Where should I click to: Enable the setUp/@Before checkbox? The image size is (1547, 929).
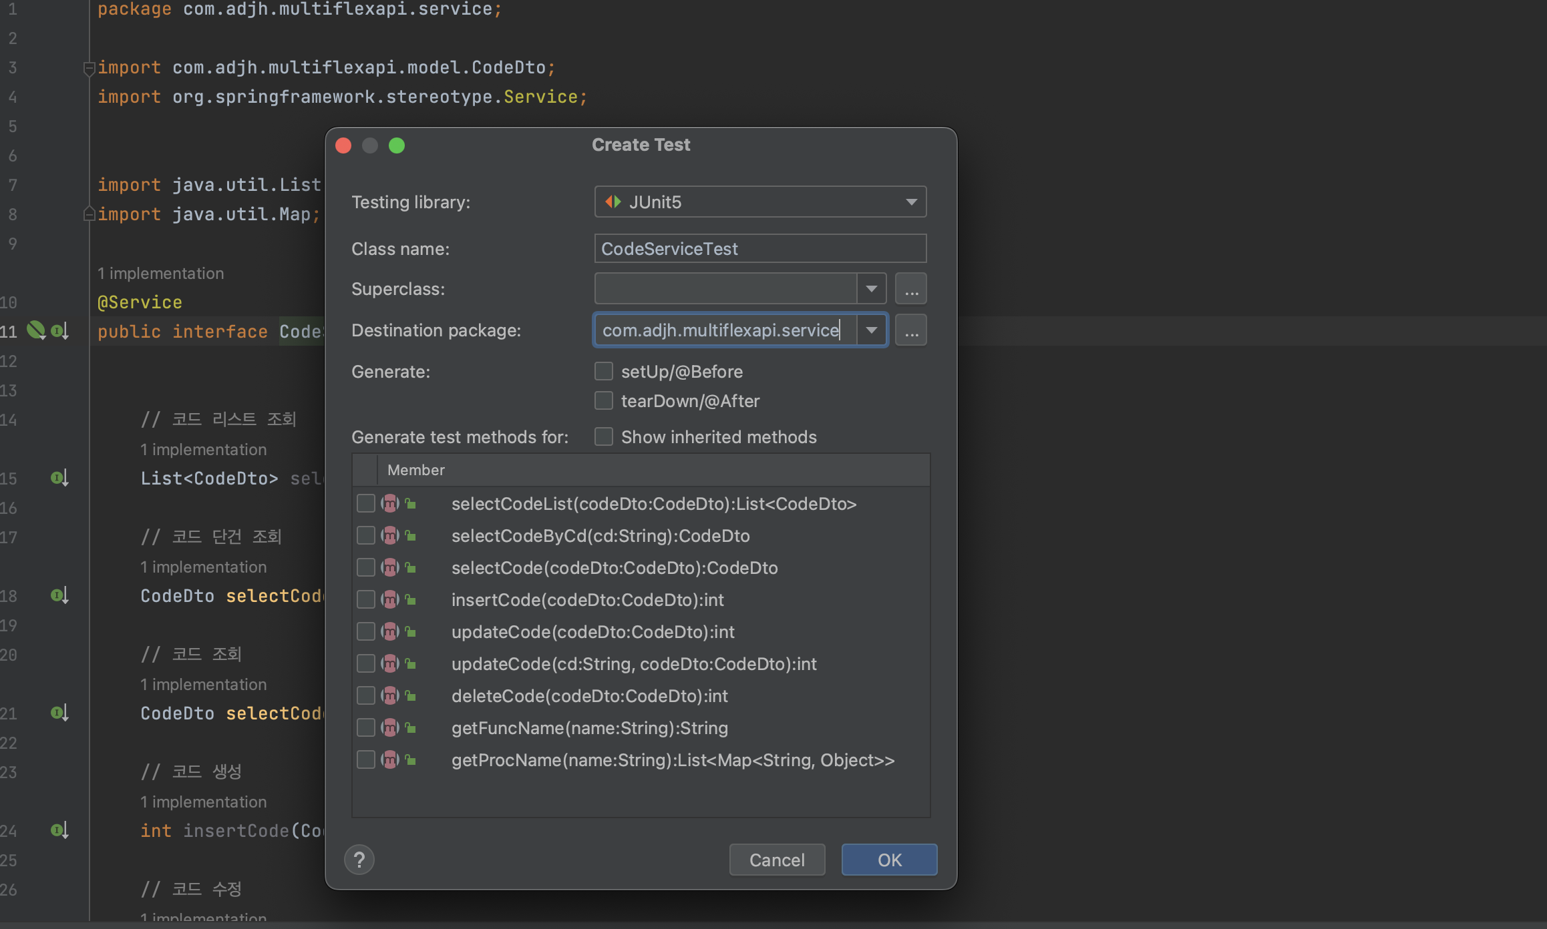(x=604, y=371)
